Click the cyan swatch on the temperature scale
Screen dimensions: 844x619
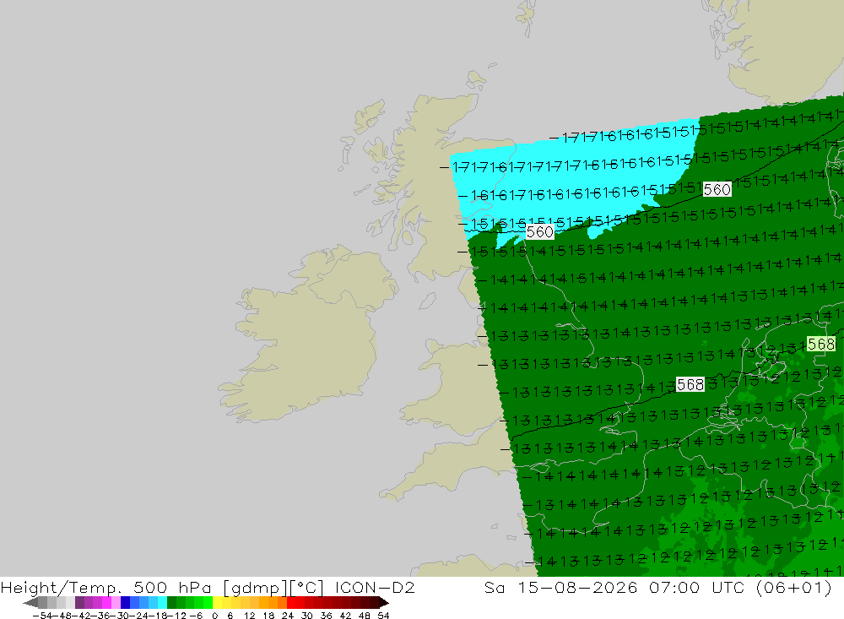point(162,602)
